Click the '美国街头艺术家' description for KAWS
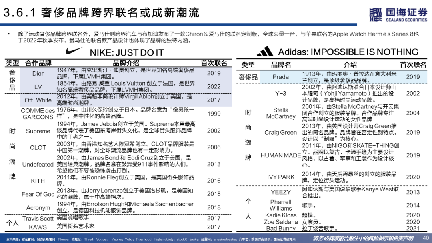This screenshot has height=243, width=432. point(76,226)
